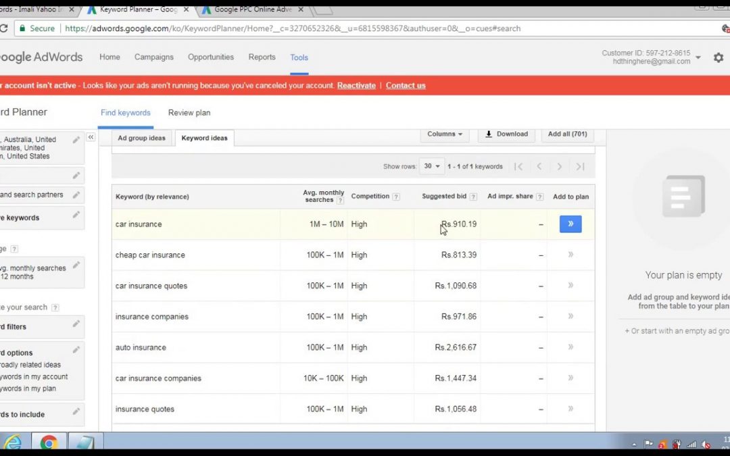Open the Home menu item
The width and height of the screenshot is (730, 456).
(110, 57)
